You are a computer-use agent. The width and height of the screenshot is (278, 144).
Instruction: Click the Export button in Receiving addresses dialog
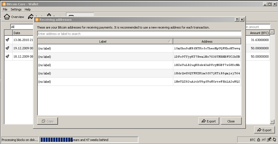(x=209, y=121)
